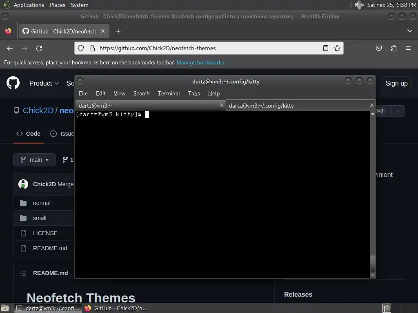Viewport: 418px width, 313px height.
Task: Open the terminal Tabs menu
Action: 194,93
